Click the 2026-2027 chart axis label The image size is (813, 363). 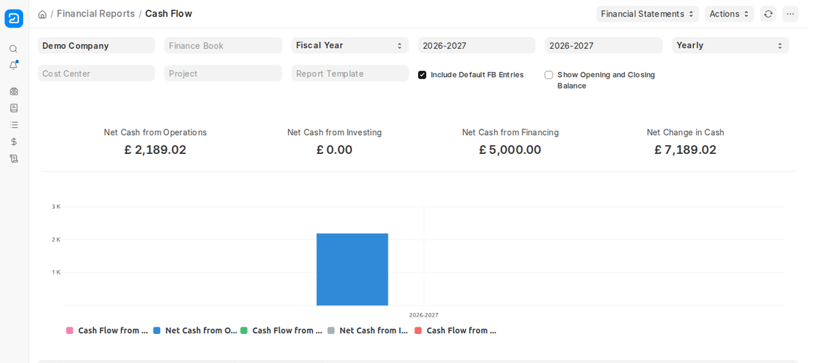(424, 315)
